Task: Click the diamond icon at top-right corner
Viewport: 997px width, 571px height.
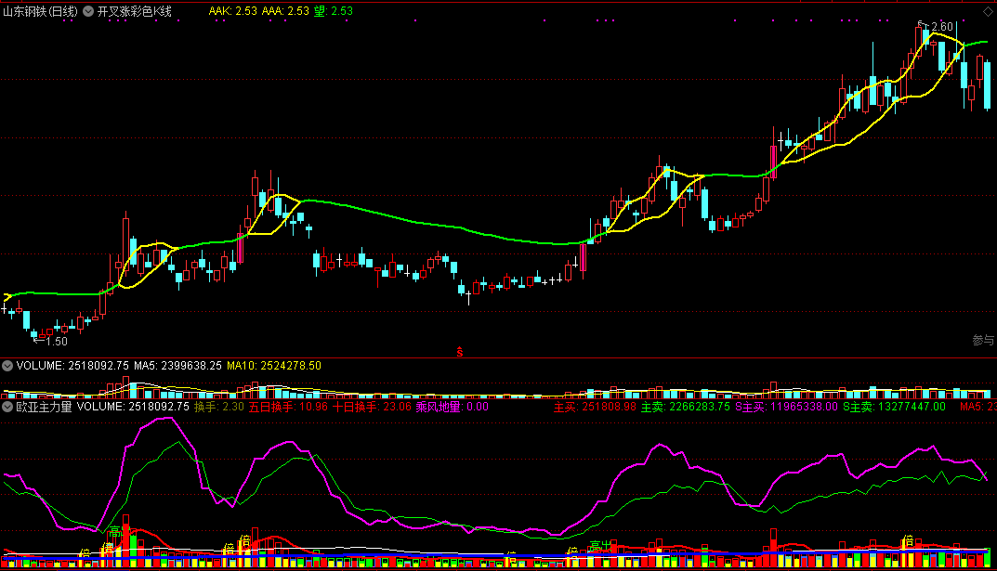Action: (x=988, y=11)
